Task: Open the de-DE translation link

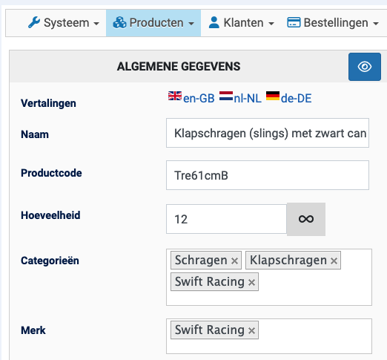Action: [296, 99]
